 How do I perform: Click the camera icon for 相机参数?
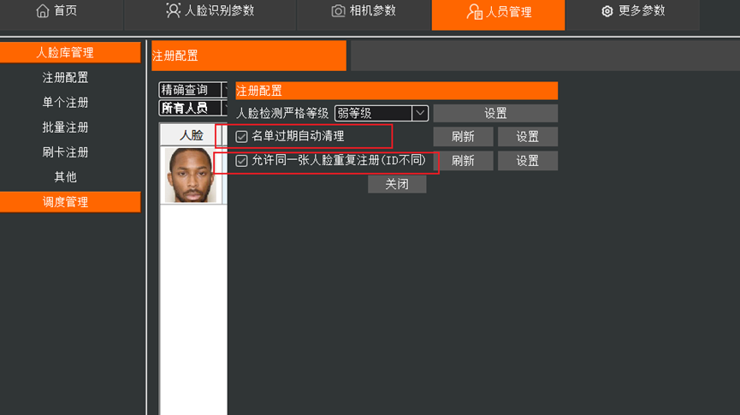pyautogui.click(x=338, y=11)
